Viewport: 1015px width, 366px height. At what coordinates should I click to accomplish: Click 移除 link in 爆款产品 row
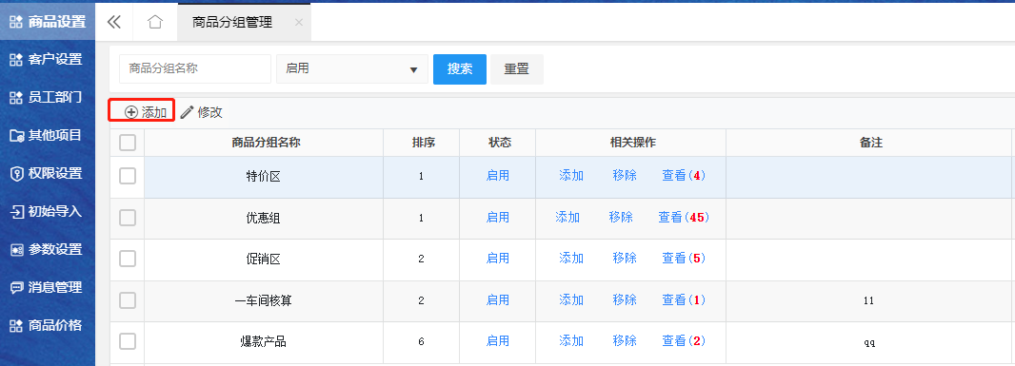(x=625, y=341)
